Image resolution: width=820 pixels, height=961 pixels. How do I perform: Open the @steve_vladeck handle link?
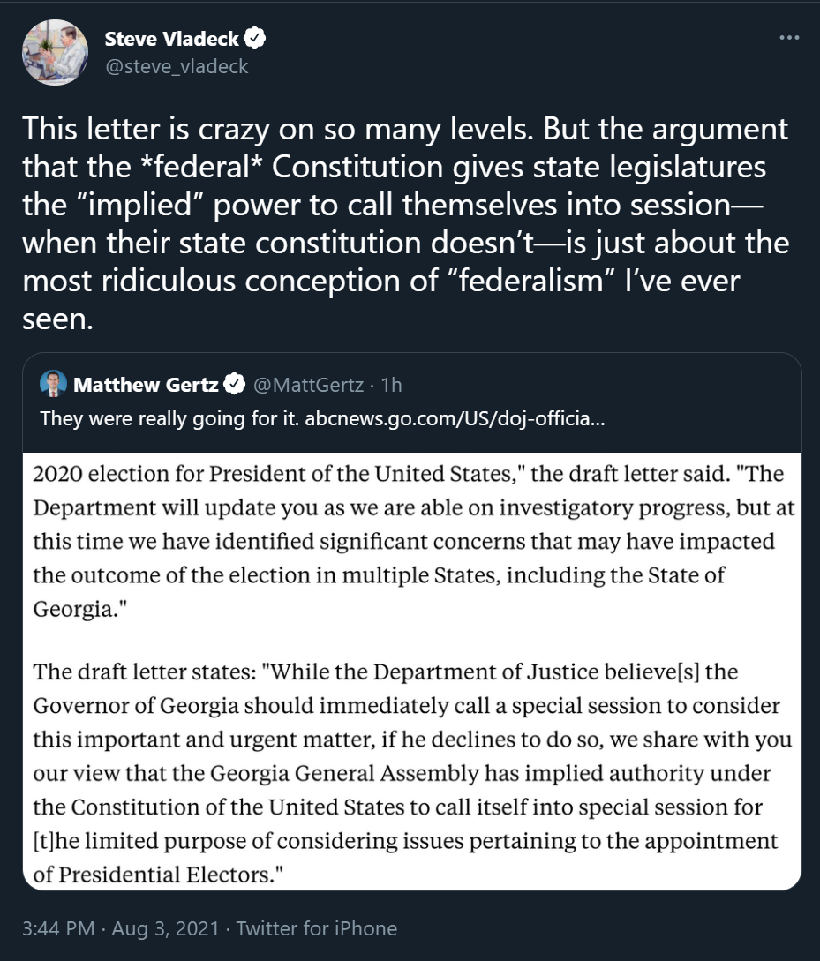pyautogui.click(x=177, y=66)
